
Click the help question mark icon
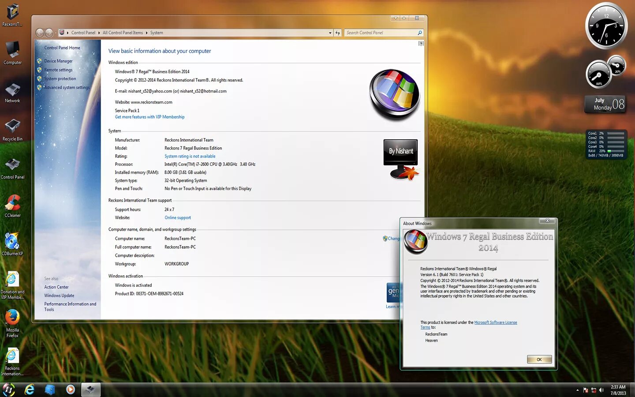421,43
